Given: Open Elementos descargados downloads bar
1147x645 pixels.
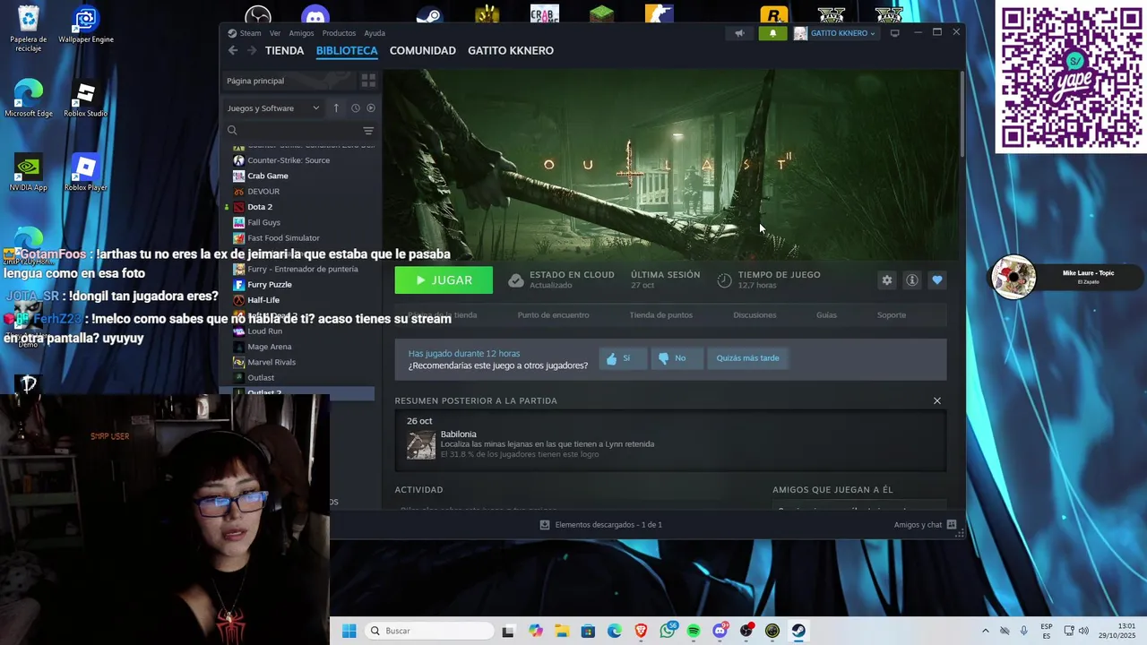Looking at the screenshot, I should [600, 525].
